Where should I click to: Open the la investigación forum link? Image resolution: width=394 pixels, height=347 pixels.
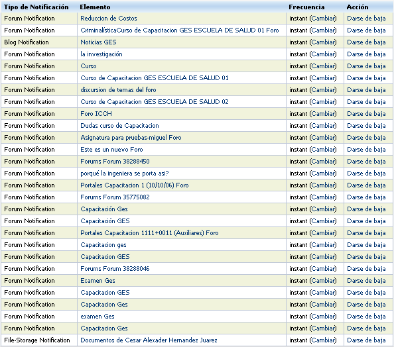tap(101, 54)
